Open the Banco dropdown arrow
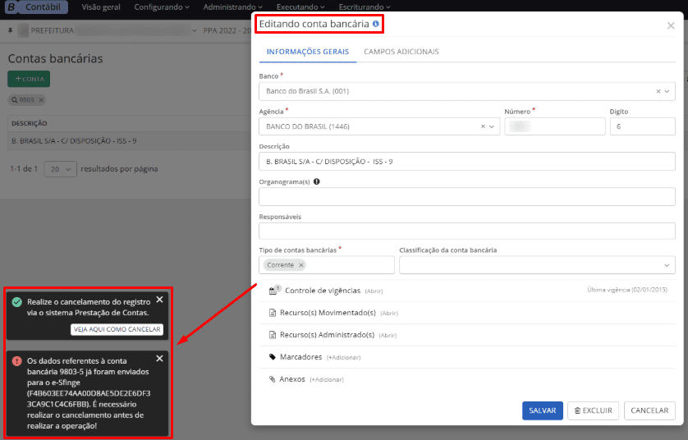This screenshot has width=688, height=440. coord(667,91)
